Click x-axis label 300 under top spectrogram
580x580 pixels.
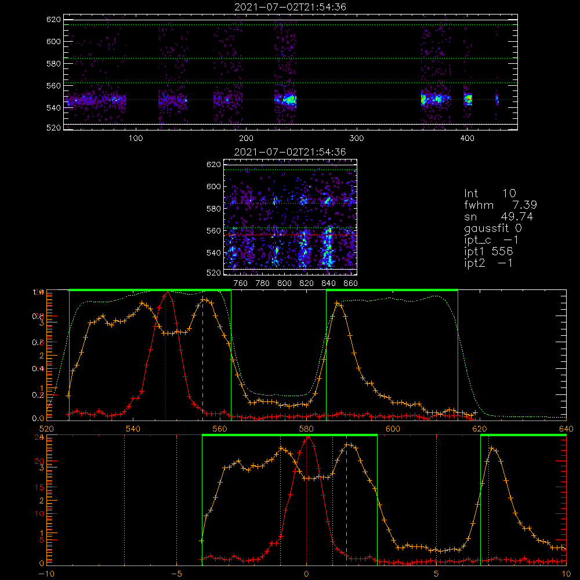coord(357,139)
